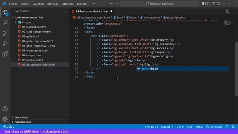Open the customize layout icon
Screen dimensions: 238x134
click(x=218, y=4)
